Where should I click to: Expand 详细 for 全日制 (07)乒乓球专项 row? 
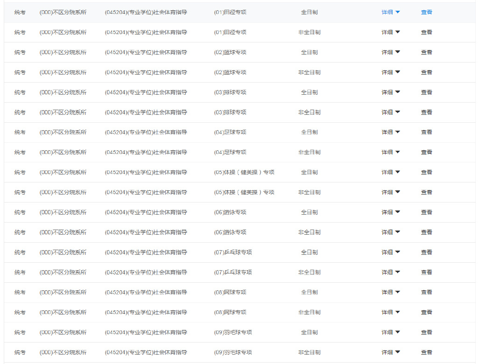coord(391,252)
